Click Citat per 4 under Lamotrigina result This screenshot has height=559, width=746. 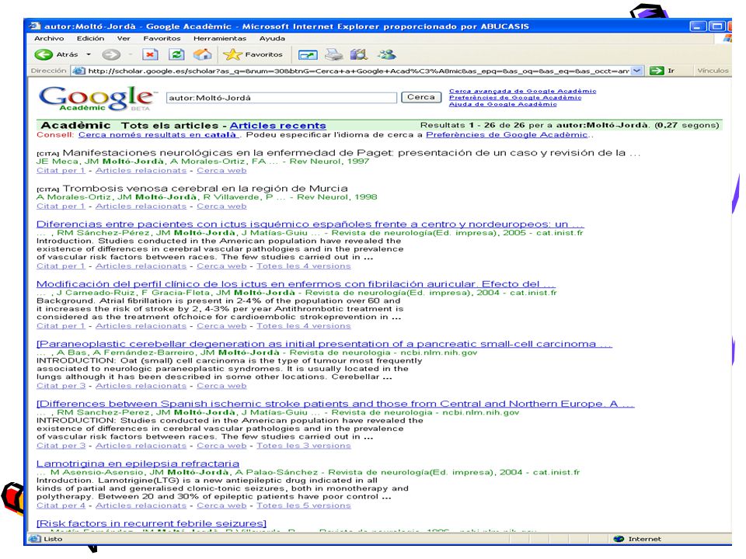click(61, 505)
